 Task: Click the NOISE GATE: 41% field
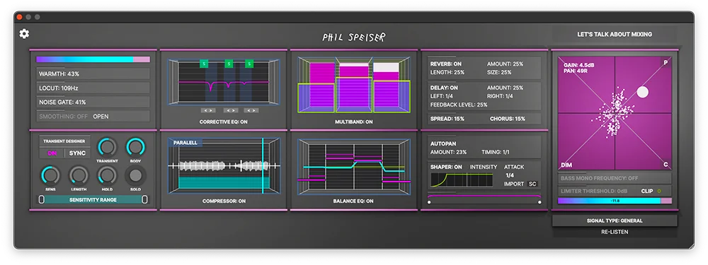[x=93, y=102]
